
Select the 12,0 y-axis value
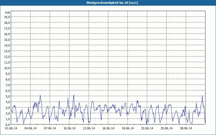point(7,57)
